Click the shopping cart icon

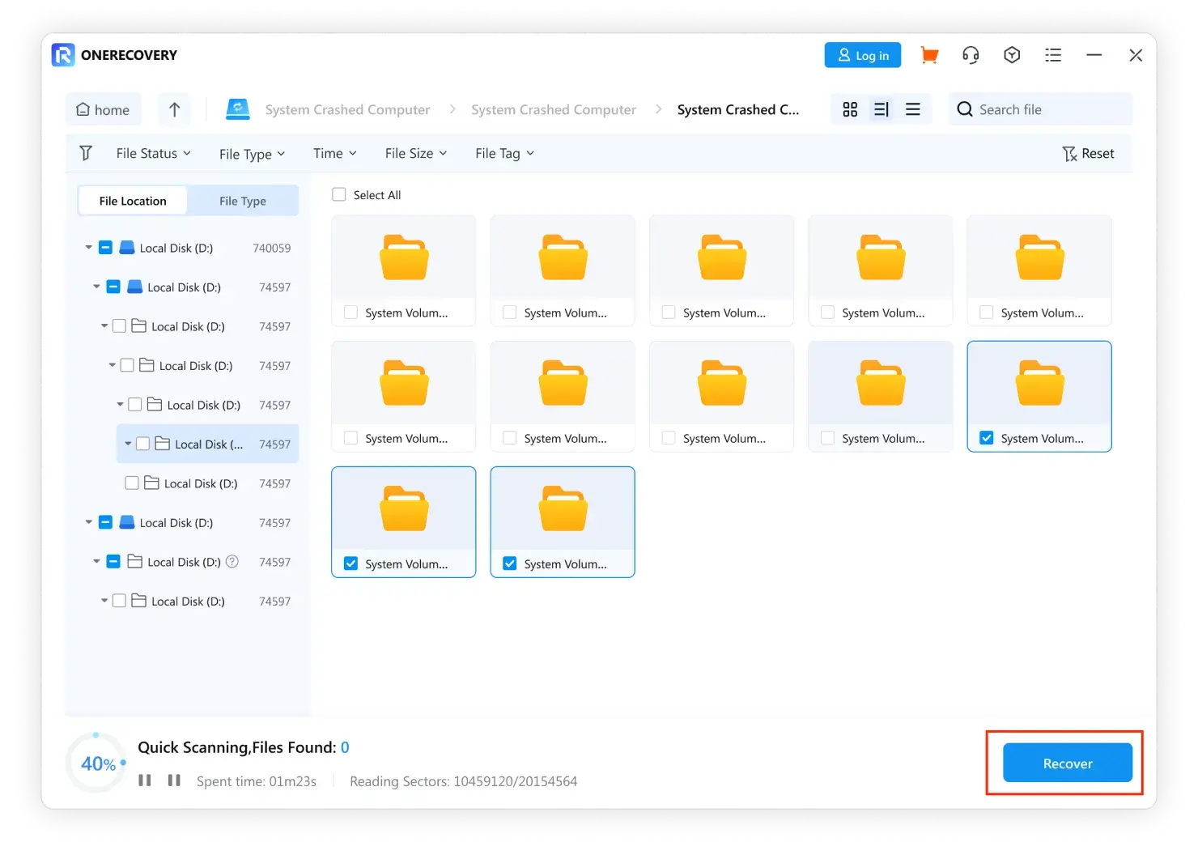pos(929,55)
